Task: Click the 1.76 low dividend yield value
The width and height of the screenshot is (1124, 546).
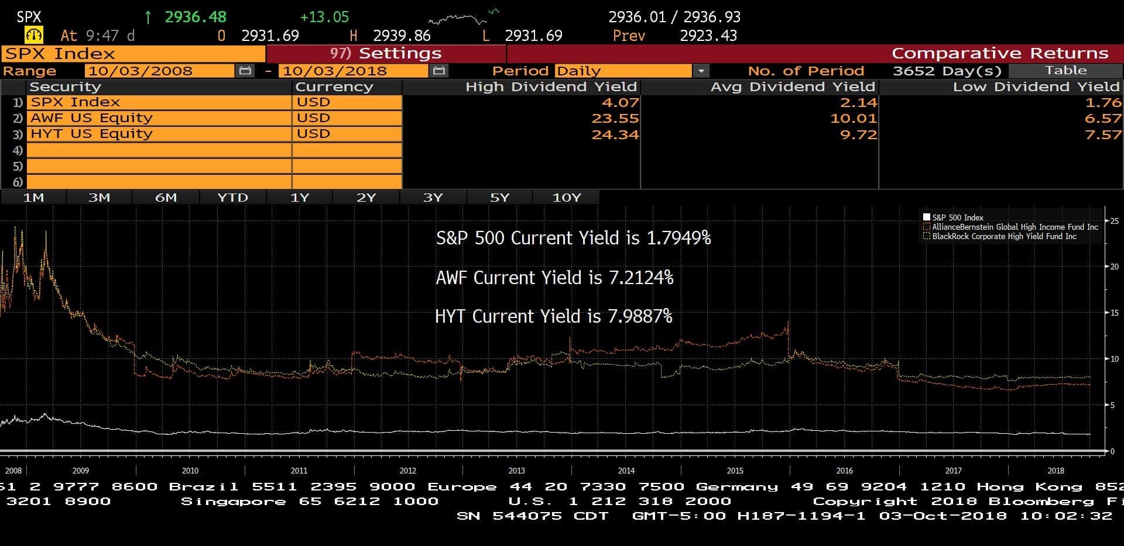Action: point(1104,103)
